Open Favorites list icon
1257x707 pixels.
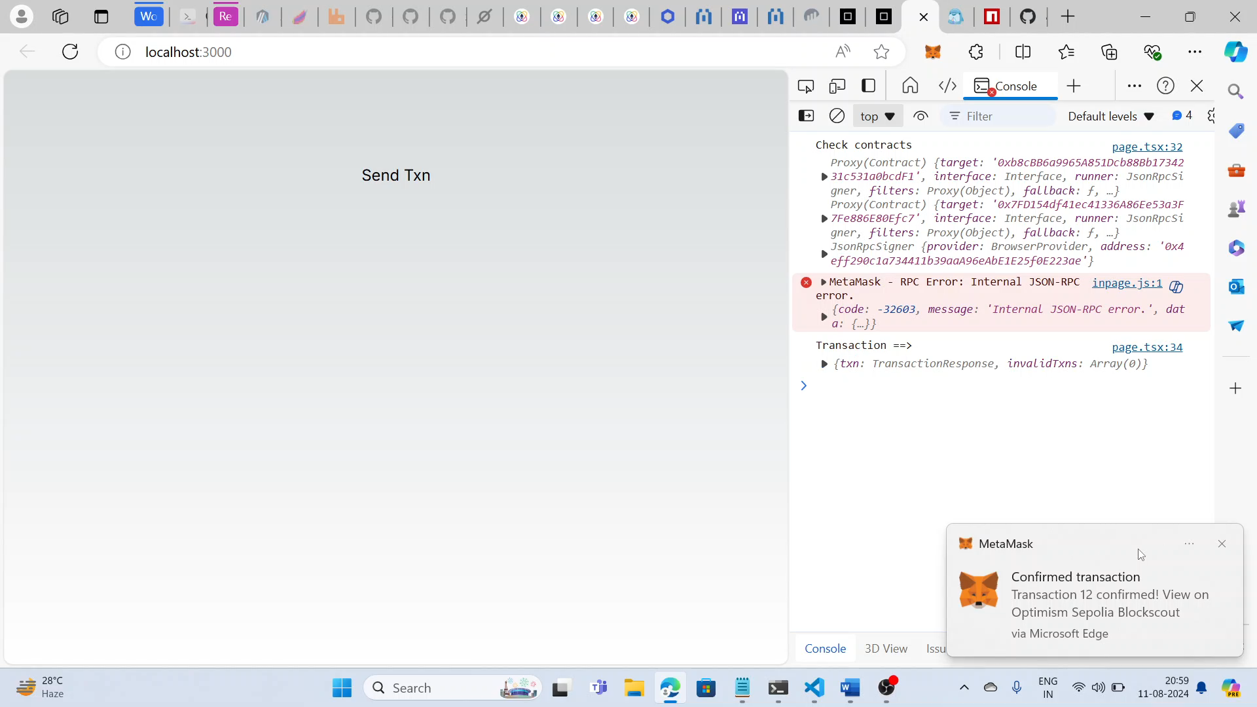1066,52
